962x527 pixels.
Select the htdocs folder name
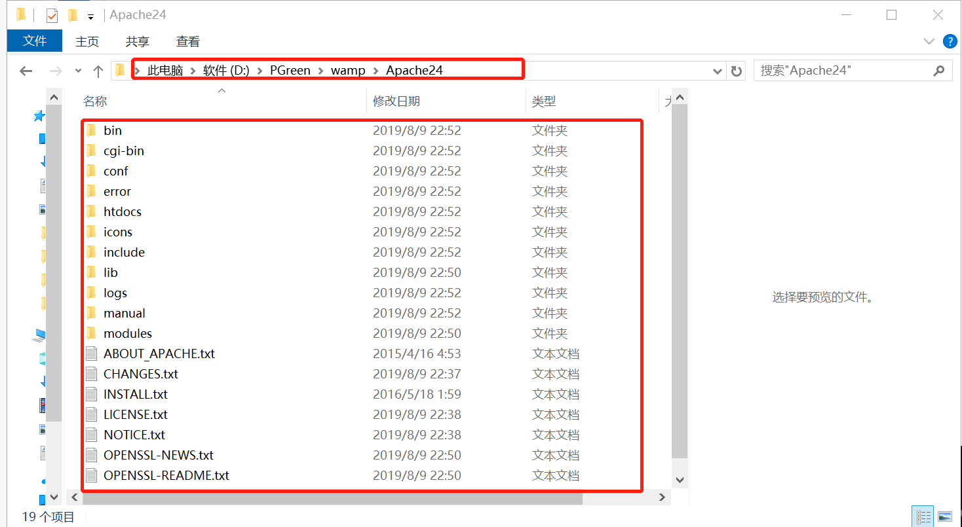[123, 211]
